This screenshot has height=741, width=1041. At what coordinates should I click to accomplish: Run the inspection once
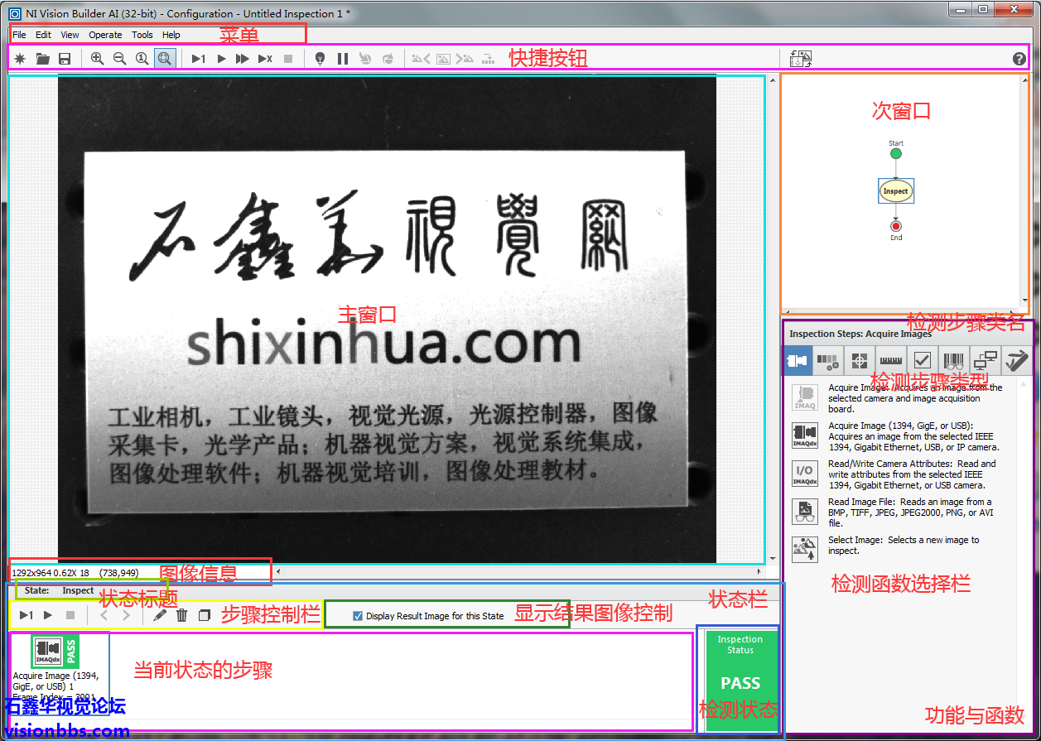coord(198,58)
